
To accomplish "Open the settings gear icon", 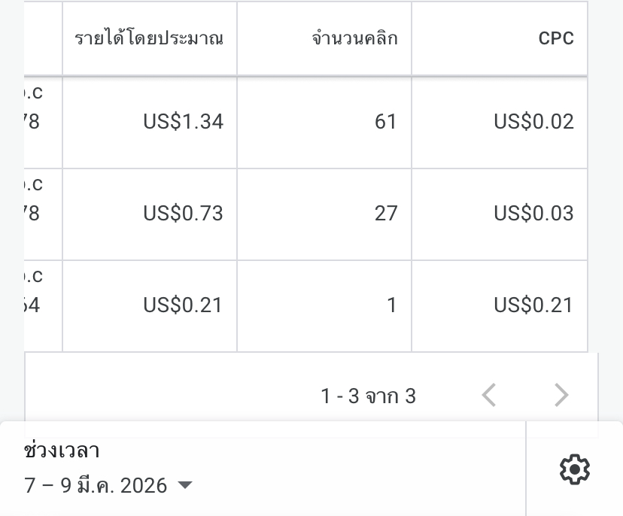I will tap(574, 469).
